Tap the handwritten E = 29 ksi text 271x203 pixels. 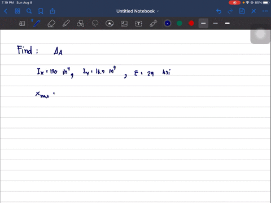click(152, 73)
